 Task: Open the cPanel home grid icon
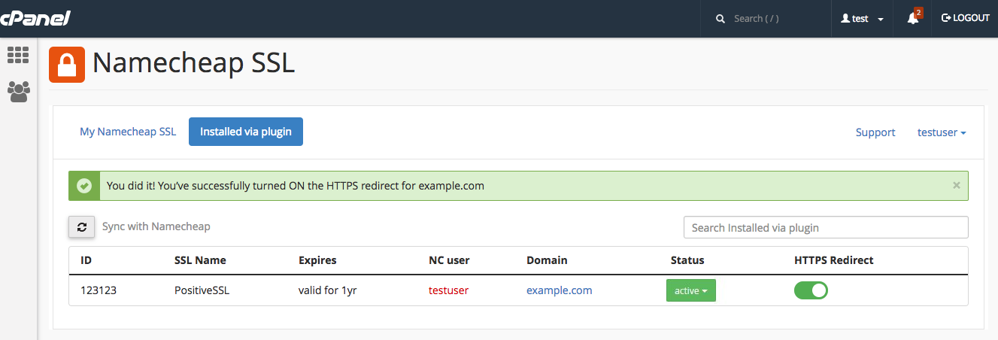coord(18,54)
